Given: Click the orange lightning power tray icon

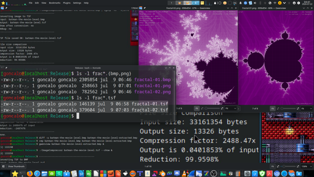Looking at the screenshot, I should click(x=280, y=3).
